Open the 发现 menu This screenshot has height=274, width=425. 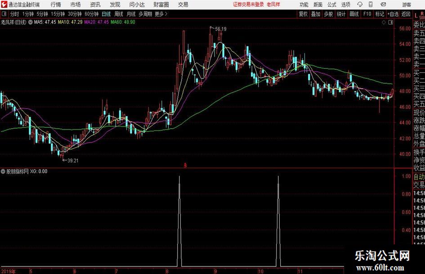(x=115, y=4)
